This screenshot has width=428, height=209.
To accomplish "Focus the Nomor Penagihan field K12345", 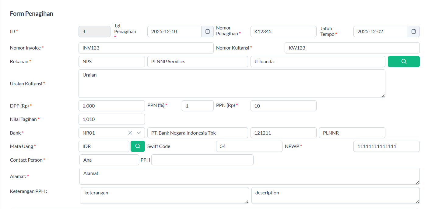I will point(283,31).
